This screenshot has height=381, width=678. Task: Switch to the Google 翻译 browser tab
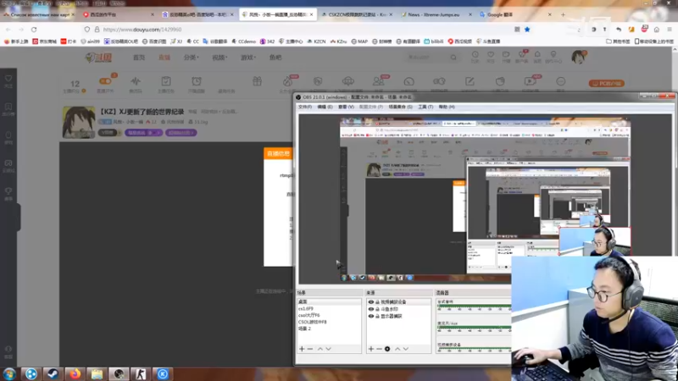(515, 14)
